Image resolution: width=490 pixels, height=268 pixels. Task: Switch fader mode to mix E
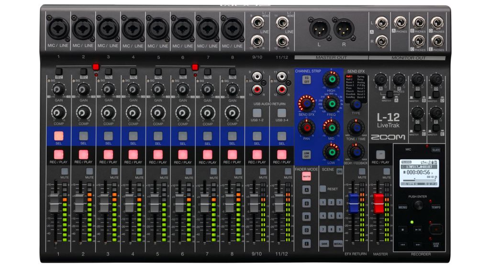tap(307, 243)
